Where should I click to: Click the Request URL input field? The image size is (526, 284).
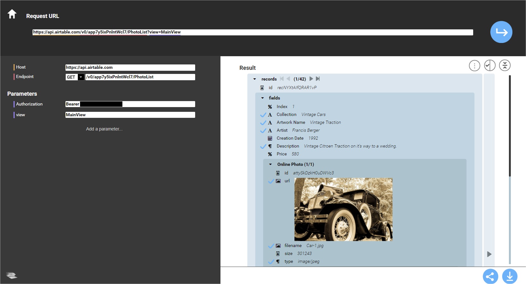(253, 32)
